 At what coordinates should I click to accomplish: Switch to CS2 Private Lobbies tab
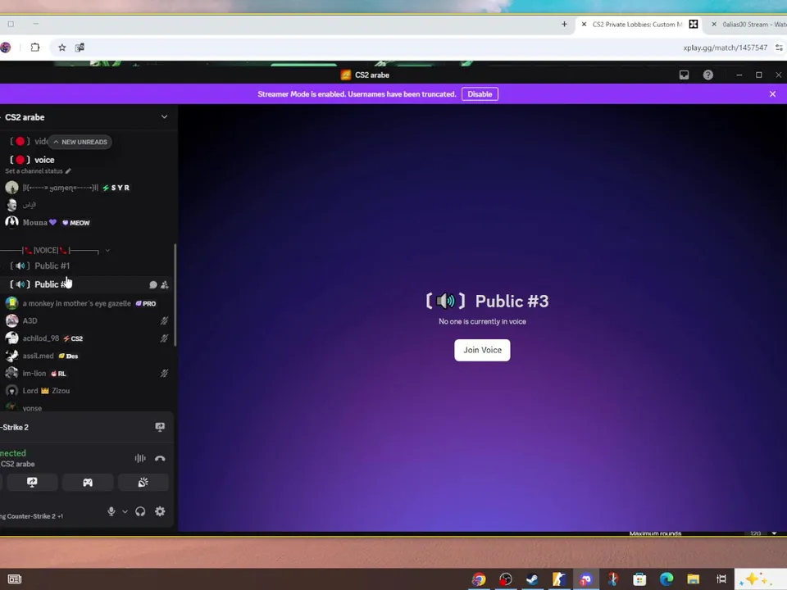click(638, 24)
